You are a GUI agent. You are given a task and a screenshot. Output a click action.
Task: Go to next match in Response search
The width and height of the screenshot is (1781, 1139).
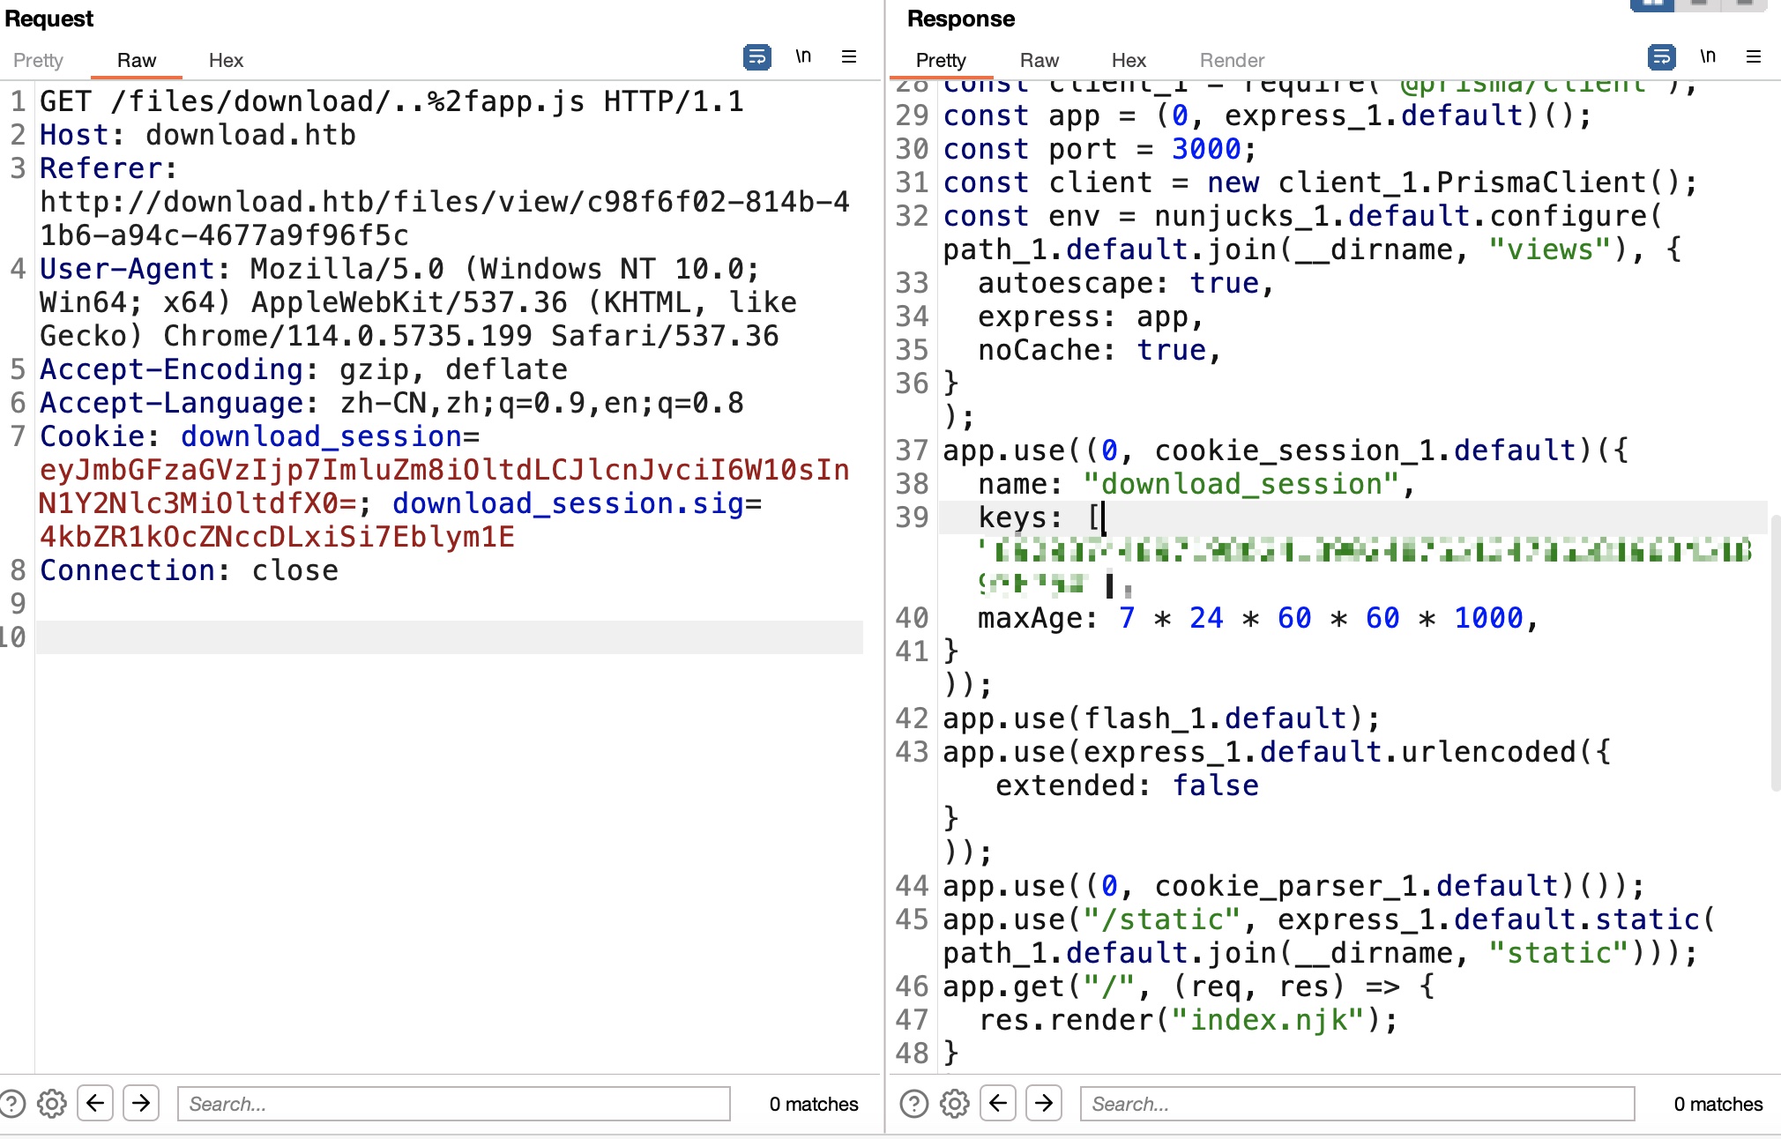[x=1044, y=1103]
